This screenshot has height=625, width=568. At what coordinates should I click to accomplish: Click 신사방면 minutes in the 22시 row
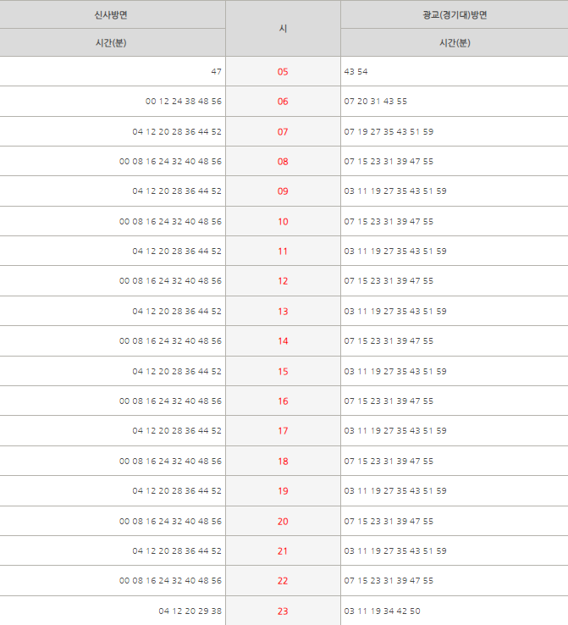(x=170, y=580)
